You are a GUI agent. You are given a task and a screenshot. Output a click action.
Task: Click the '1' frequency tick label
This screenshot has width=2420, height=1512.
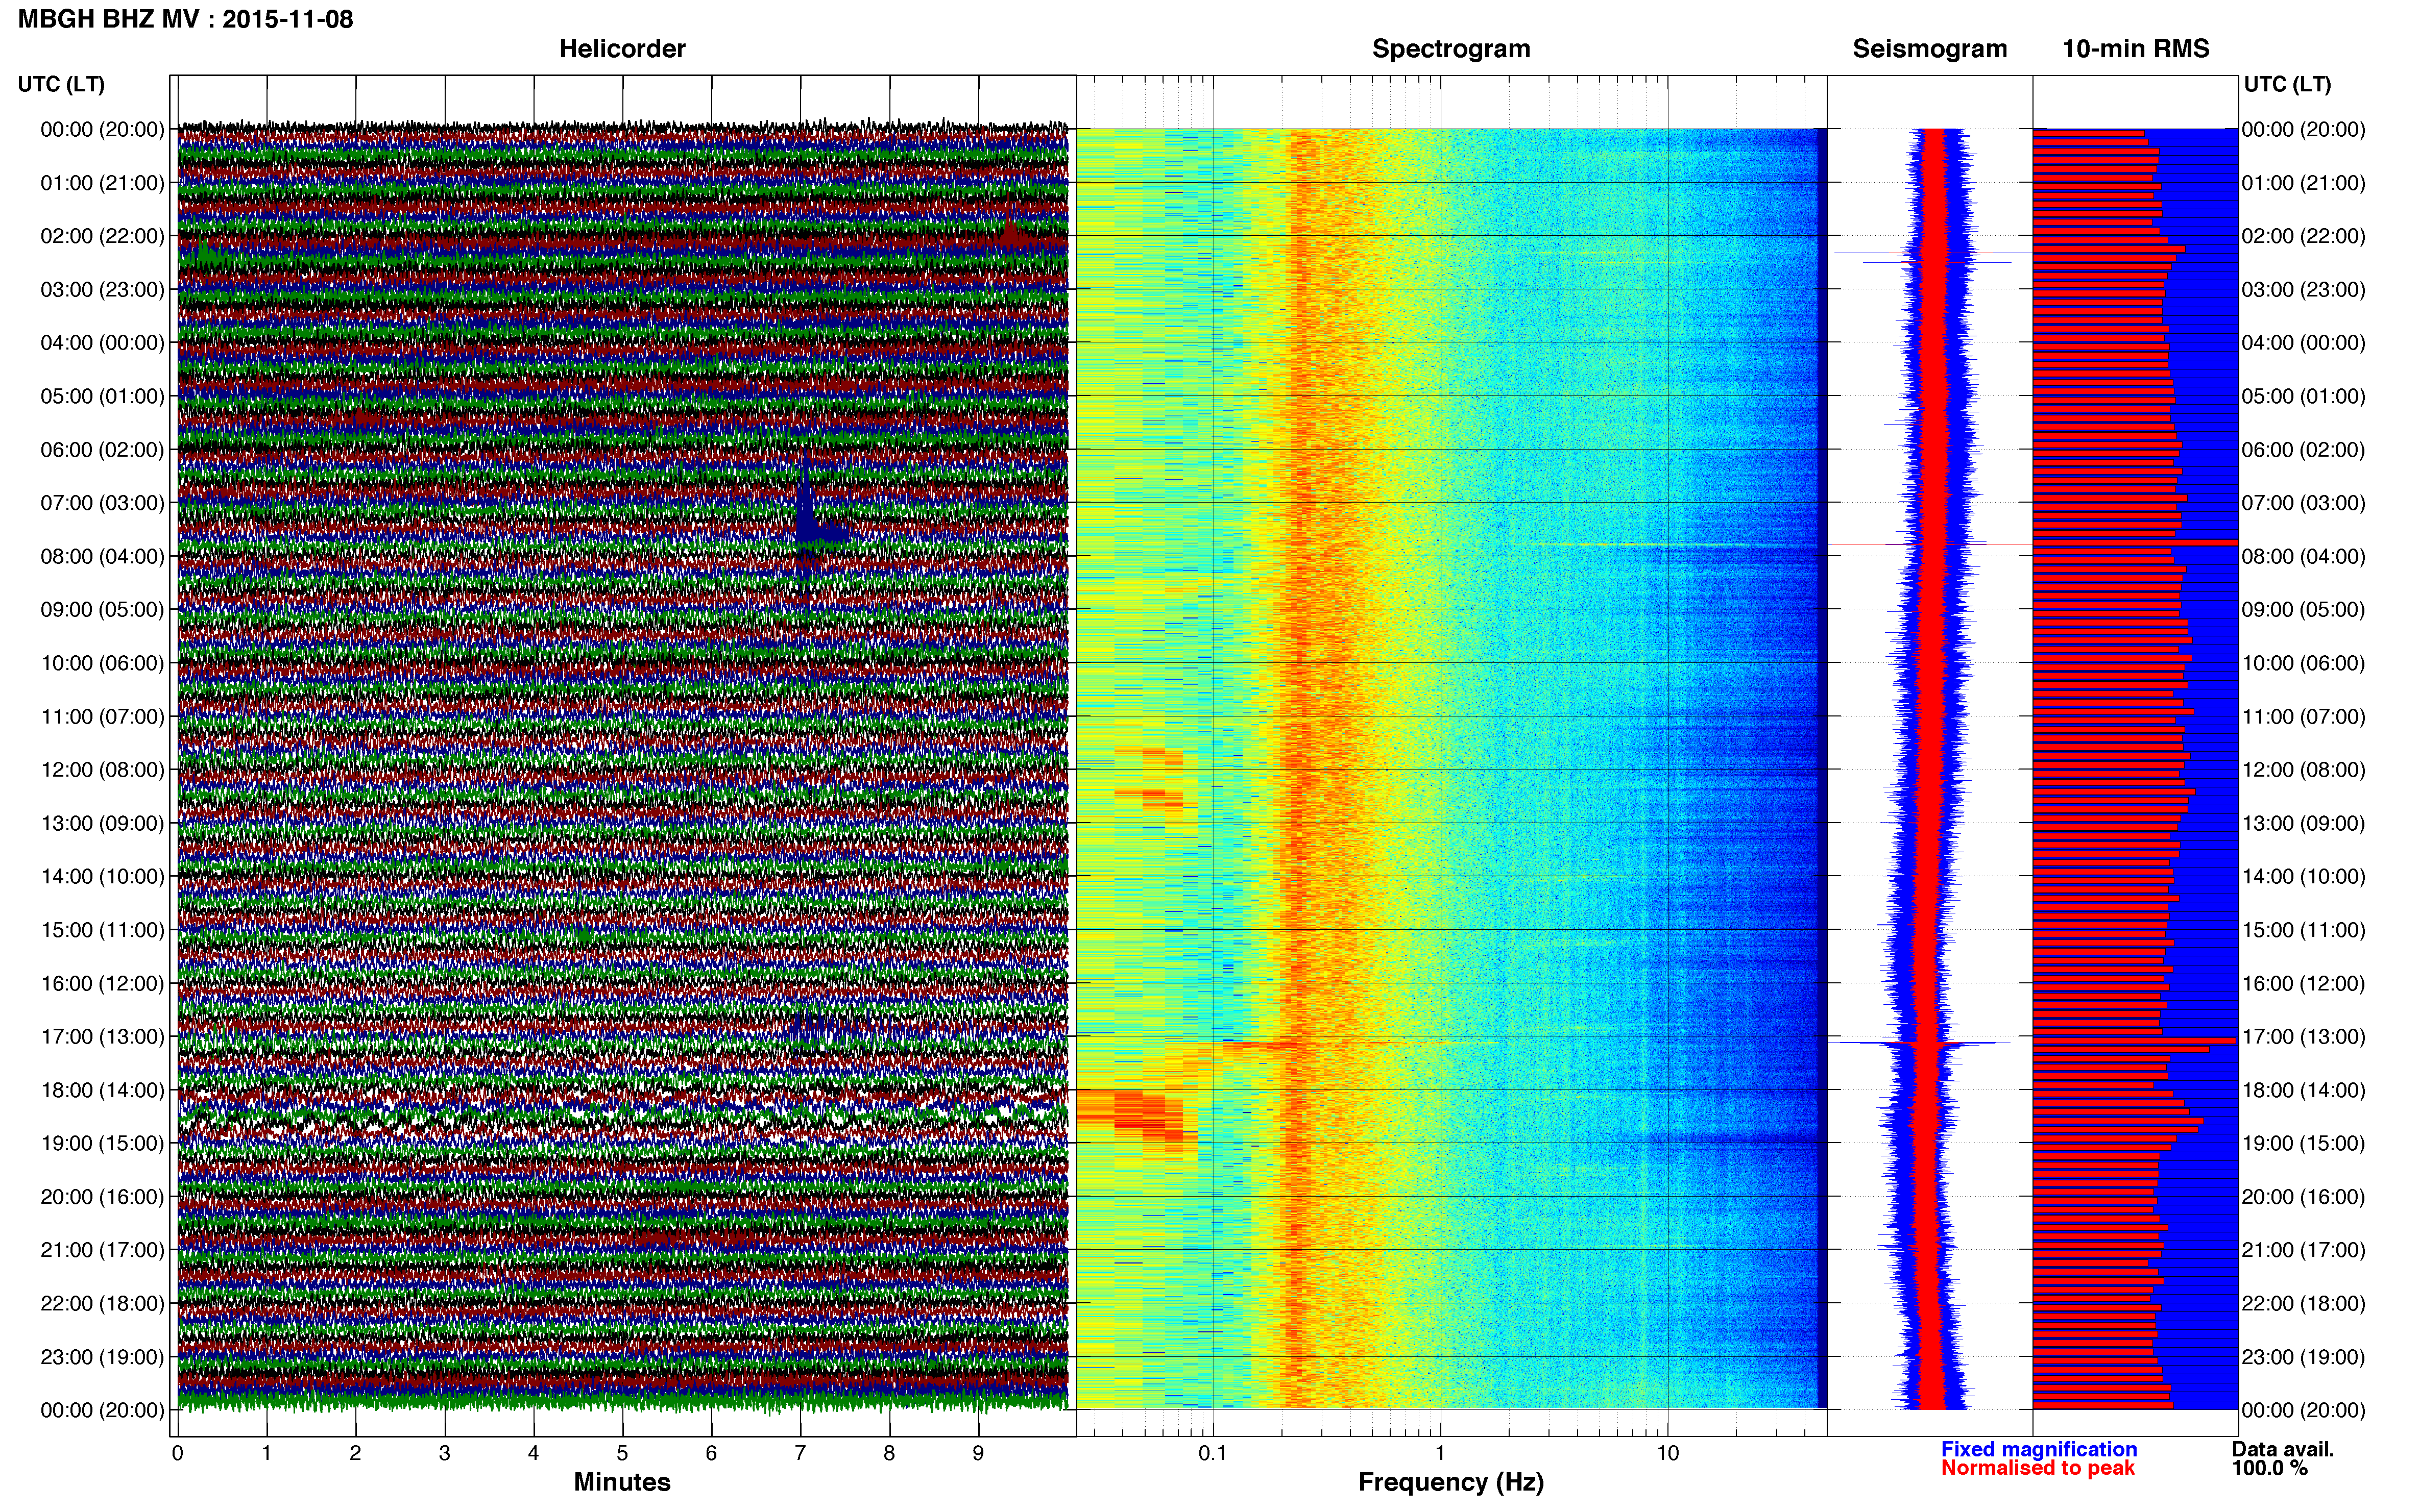tap(1440, 1453)
